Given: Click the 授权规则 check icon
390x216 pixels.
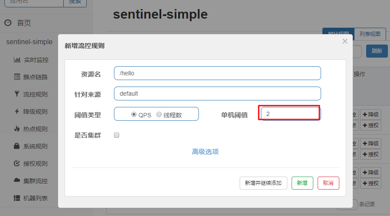Looking at the screenshot, I should (x=17, y=164).
